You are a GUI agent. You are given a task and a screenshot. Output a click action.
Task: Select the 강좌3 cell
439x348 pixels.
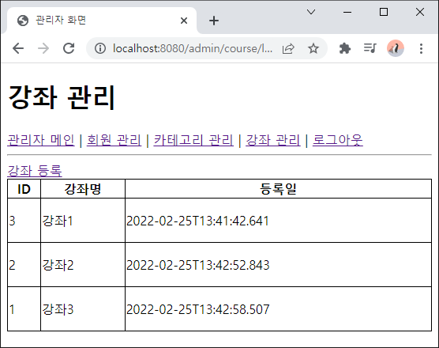point(83,309)
